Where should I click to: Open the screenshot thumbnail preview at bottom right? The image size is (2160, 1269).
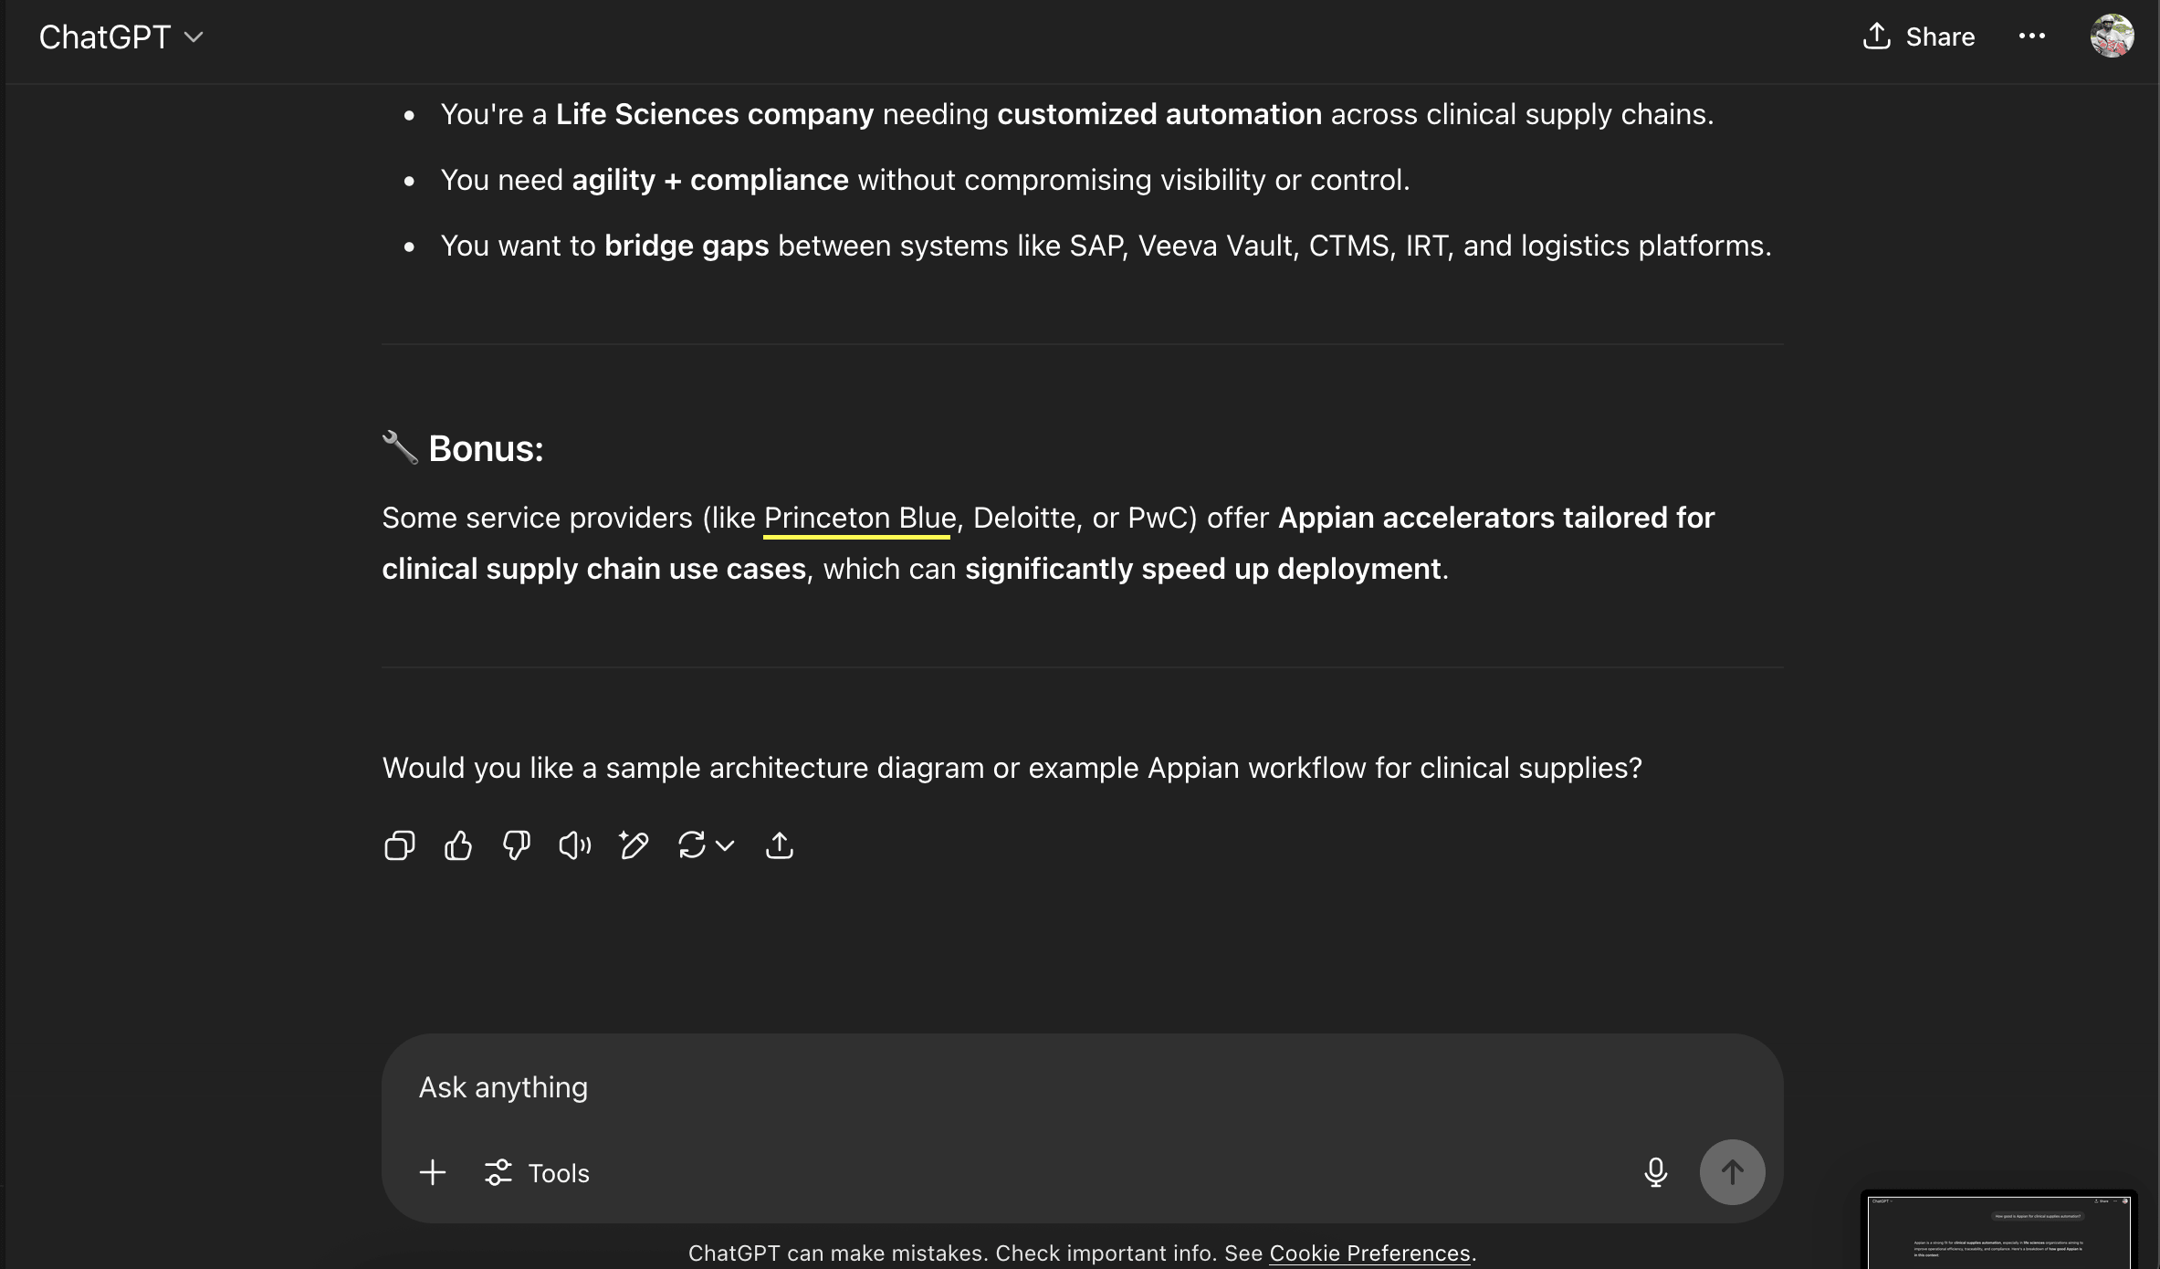[x=1999, y=1231]
